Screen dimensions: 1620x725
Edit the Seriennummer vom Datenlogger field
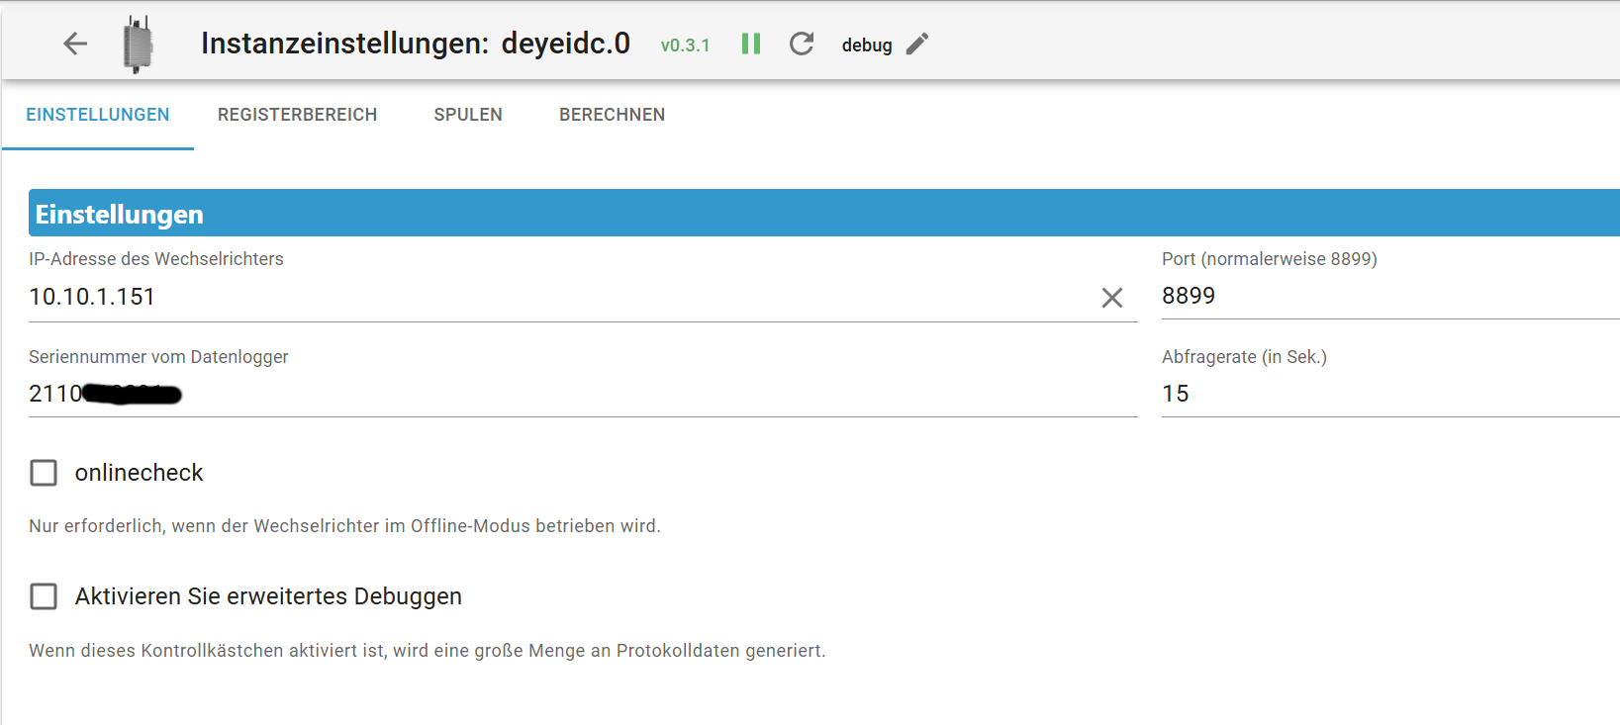(x=583, y=394)
